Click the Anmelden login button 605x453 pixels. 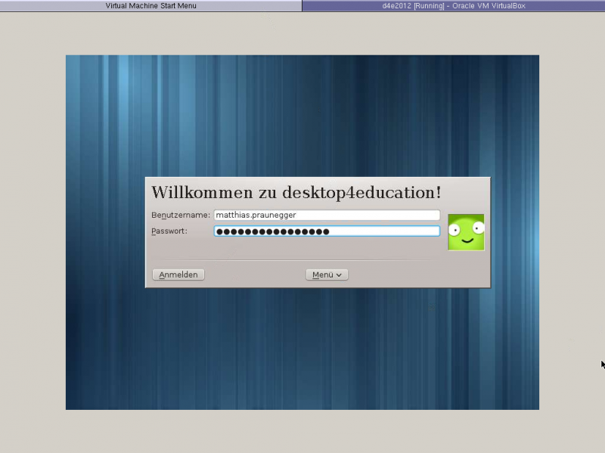(x=178, y=275)
